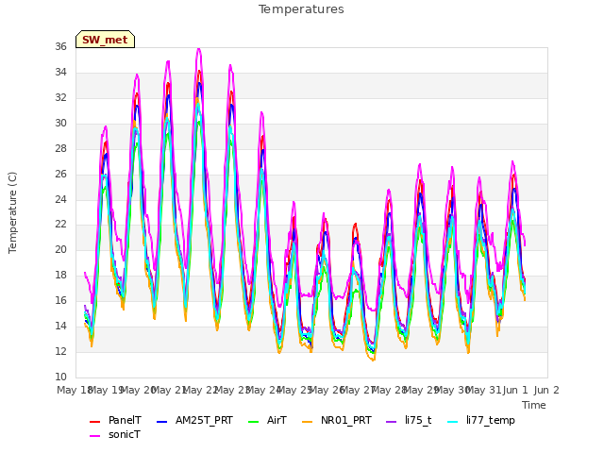
Task: Click the 10 y-axis tick label
Action: [60, 377]
